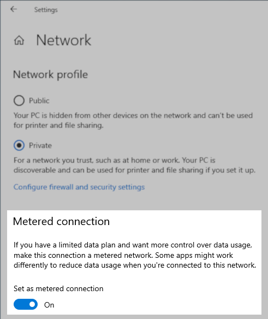
Task: Click the Network profile section heading
Action: 50,74
